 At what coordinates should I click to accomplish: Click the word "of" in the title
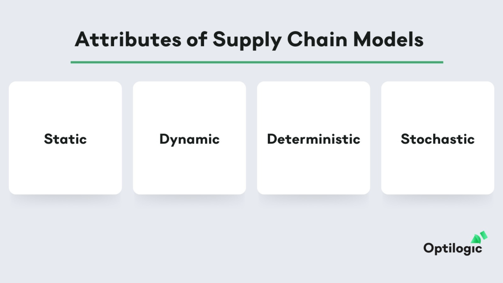click(197, 40)
